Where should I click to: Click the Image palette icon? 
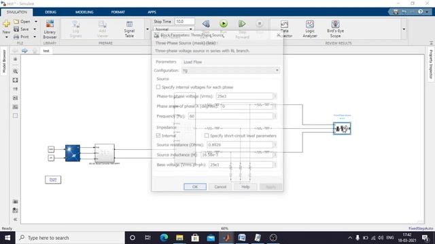15,107
